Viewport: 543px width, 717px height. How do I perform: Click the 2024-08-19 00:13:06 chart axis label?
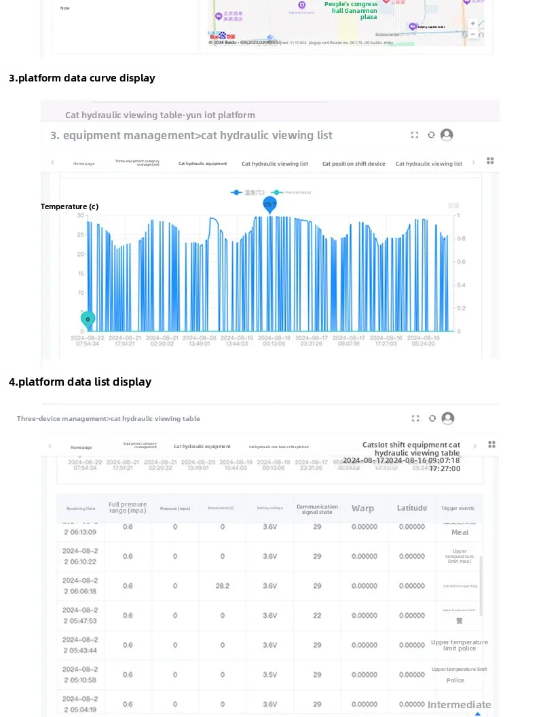click(274, 341)
